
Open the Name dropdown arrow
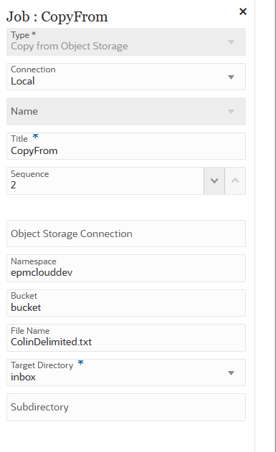pyautogui.click(x=231, y=112)
